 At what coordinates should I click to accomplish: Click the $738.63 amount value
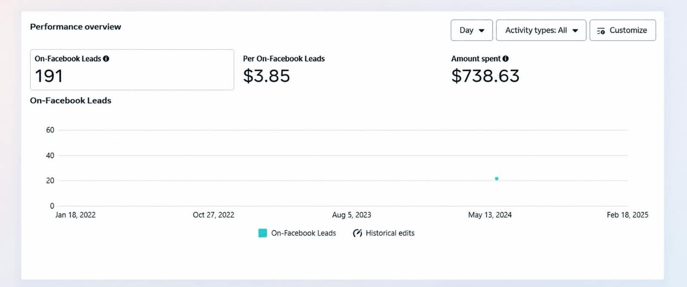click(x=485, y=76)
